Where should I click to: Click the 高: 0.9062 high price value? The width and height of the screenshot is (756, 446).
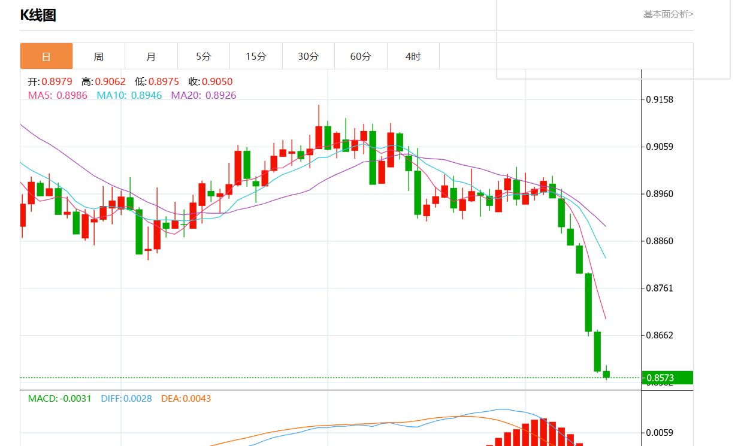[x=104, y=81]
